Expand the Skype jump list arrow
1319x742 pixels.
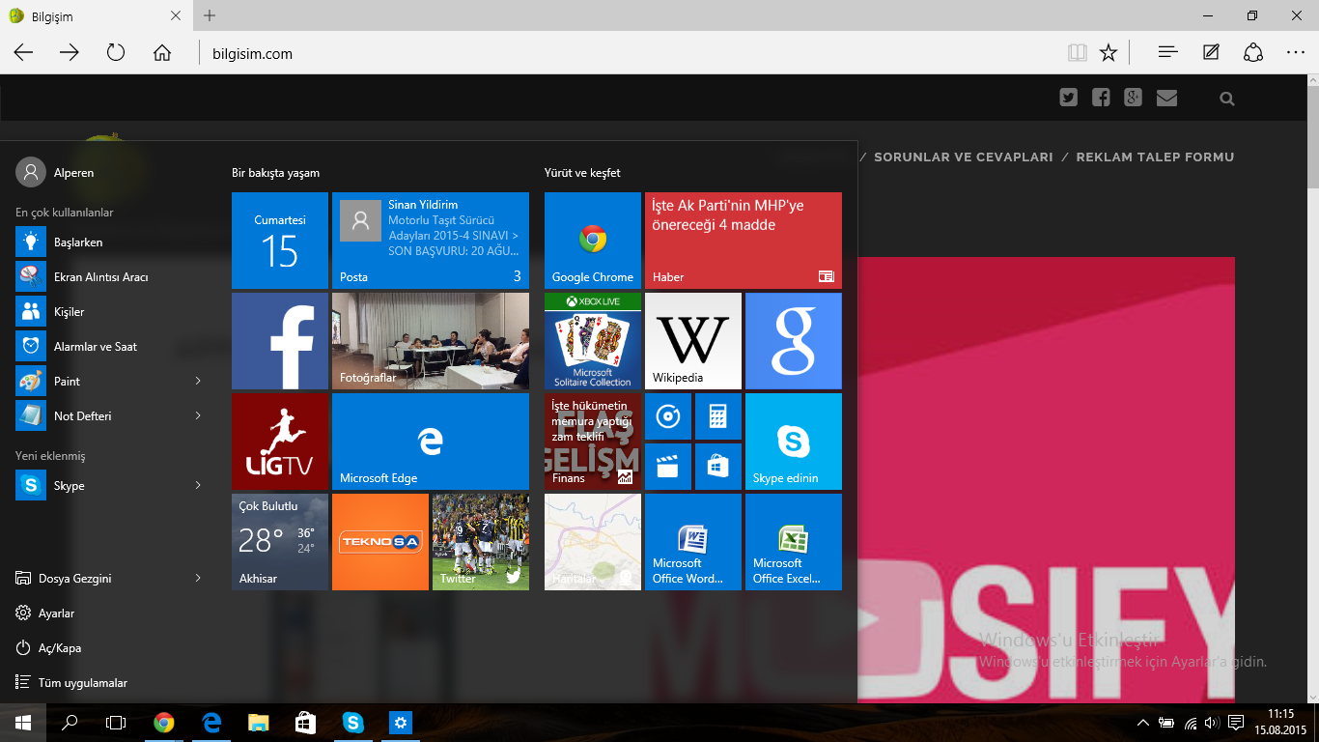point(198,486)
